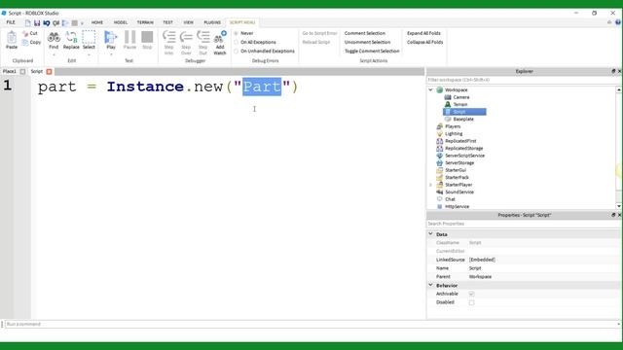The height and width of the screenshot is (350, 623).
Task: Start the Play test button
Action: 110,37
